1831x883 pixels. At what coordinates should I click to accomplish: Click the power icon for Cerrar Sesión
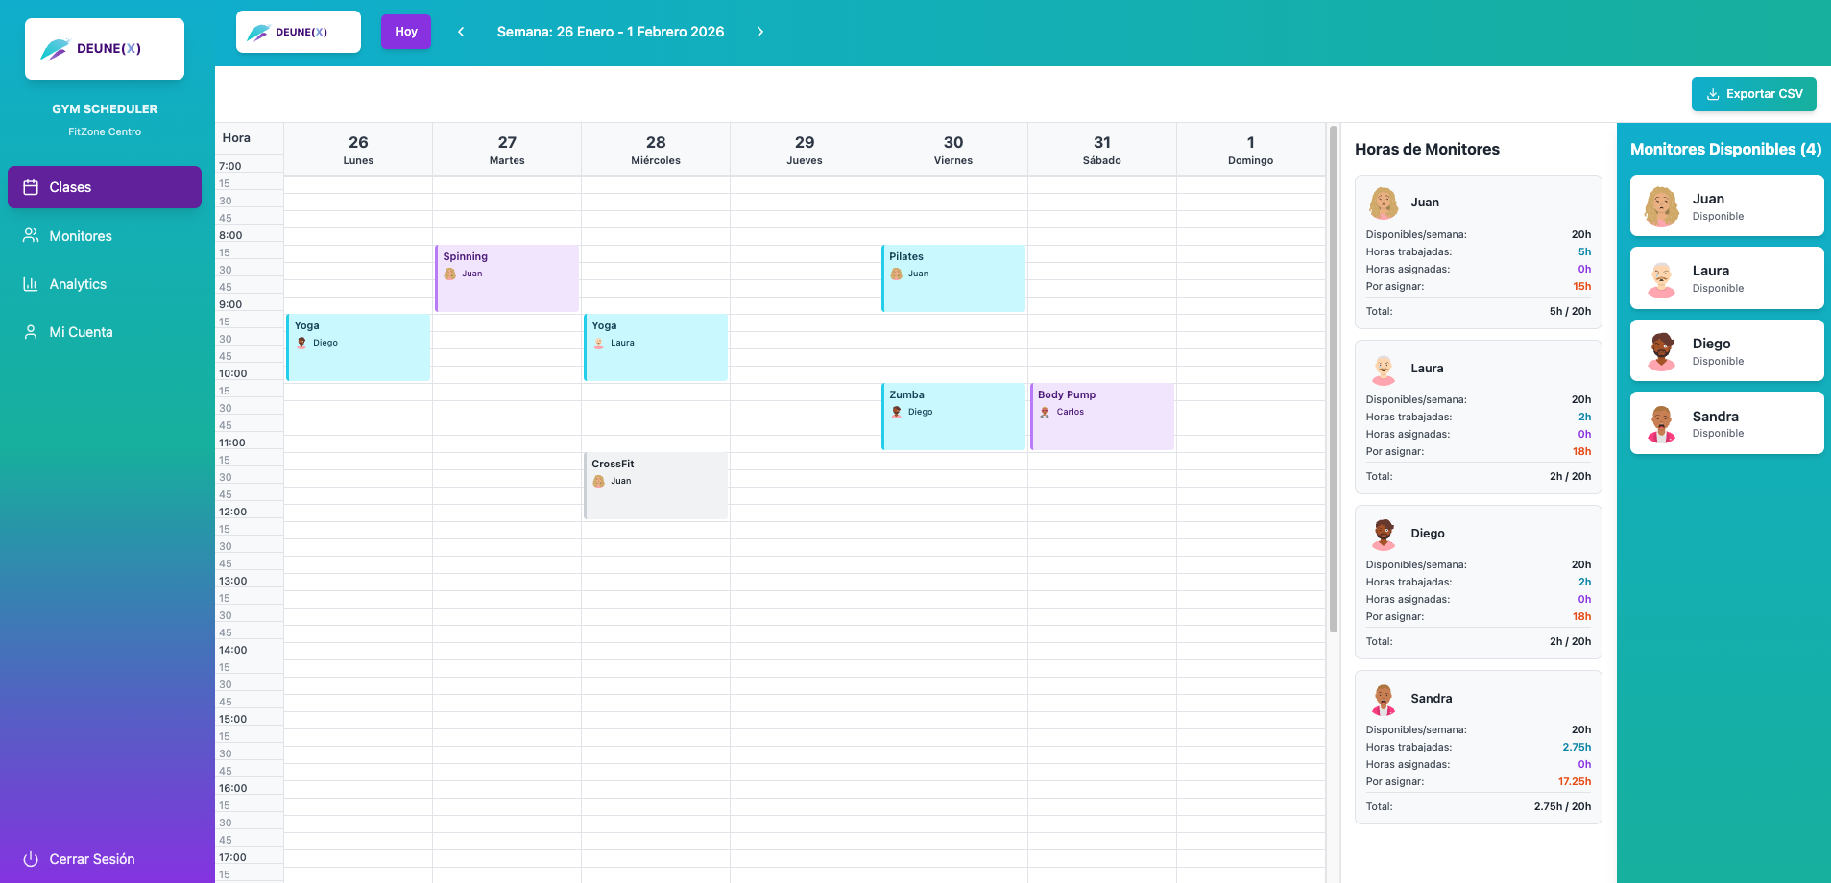(x=31, y=859)
